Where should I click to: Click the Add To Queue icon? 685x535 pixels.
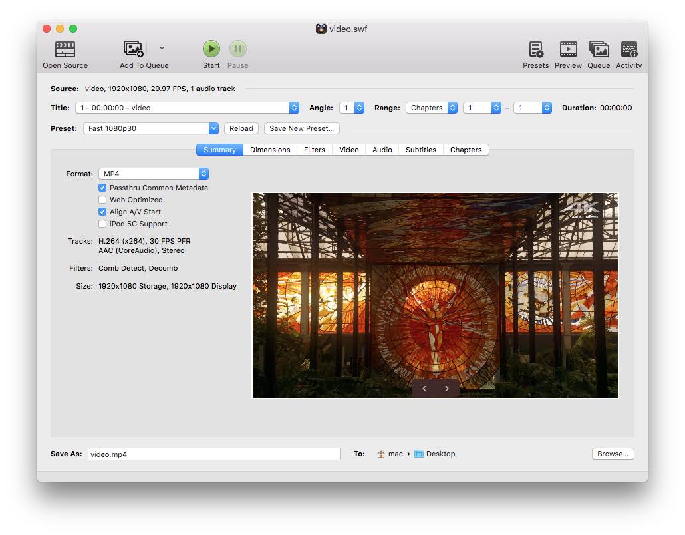point(134,49)
